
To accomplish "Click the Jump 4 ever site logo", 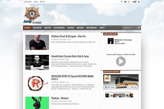I will [x=33, y=15].
